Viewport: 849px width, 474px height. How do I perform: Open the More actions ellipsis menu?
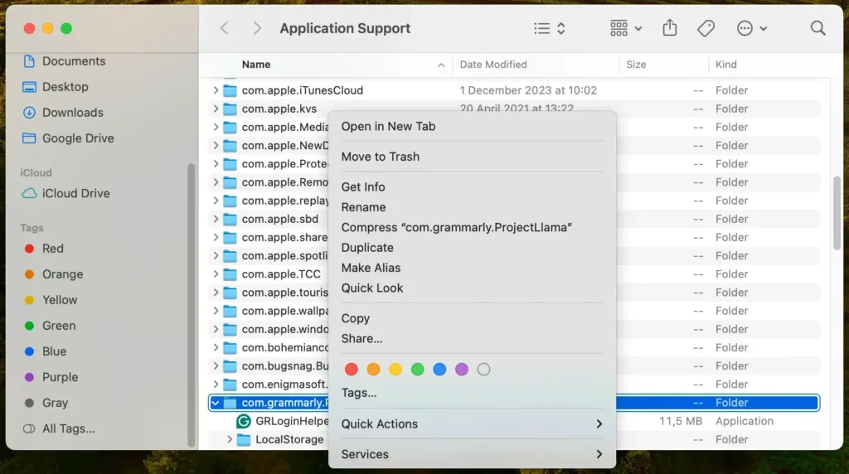751,28
